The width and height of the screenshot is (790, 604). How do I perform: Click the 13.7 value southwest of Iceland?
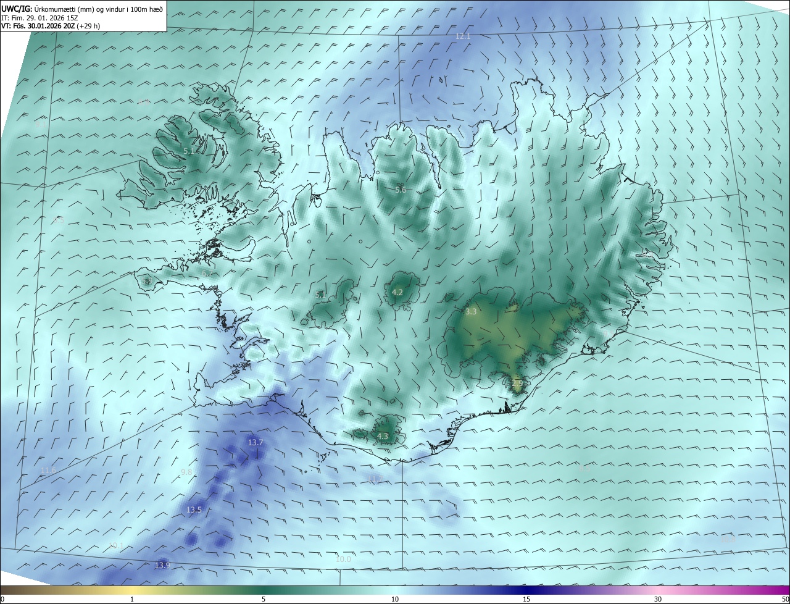256,442
